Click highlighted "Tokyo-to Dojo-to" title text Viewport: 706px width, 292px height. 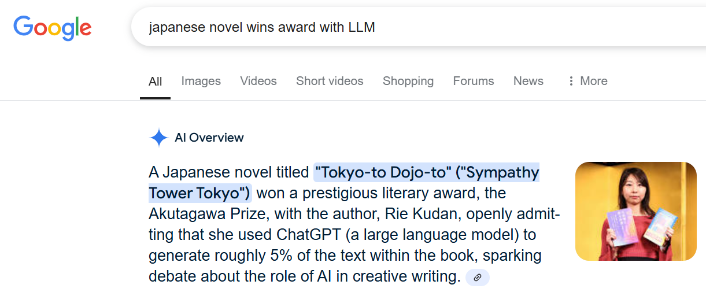pos(383,172)
